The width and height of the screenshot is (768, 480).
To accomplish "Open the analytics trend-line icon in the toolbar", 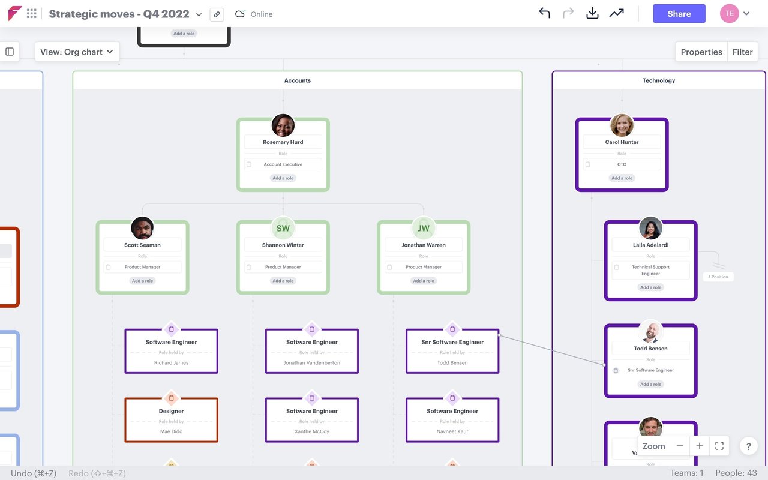I will coord(617,13).
